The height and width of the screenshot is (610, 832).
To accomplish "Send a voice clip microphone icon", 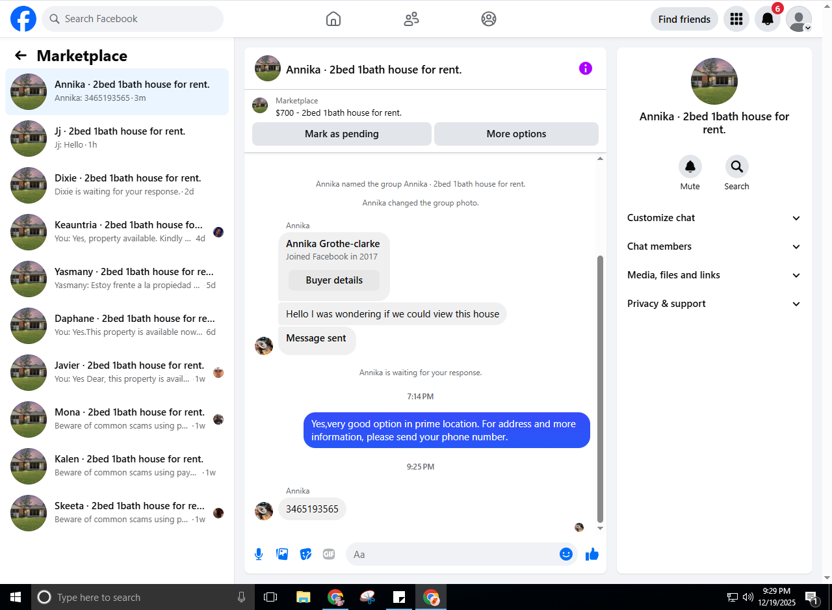I will 259,554.
